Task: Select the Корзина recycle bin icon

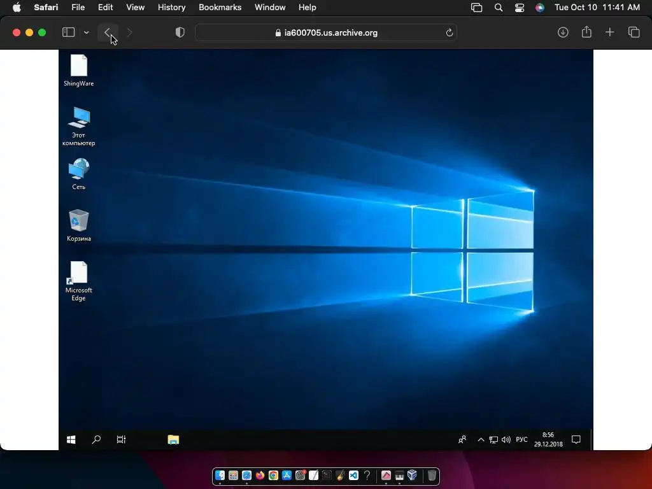Action: click(x=78, y=225)
